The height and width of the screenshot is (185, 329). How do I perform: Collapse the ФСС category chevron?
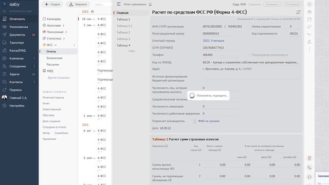tap(56, 45)
